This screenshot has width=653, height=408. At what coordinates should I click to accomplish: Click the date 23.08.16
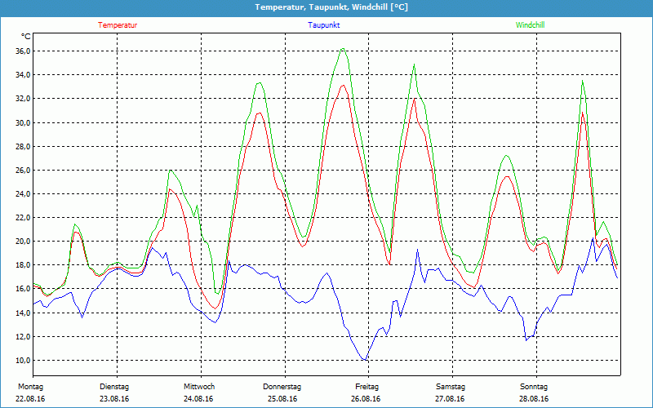[114, 399]
